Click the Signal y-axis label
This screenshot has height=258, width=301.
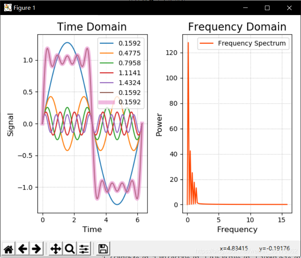click(11, 125)
